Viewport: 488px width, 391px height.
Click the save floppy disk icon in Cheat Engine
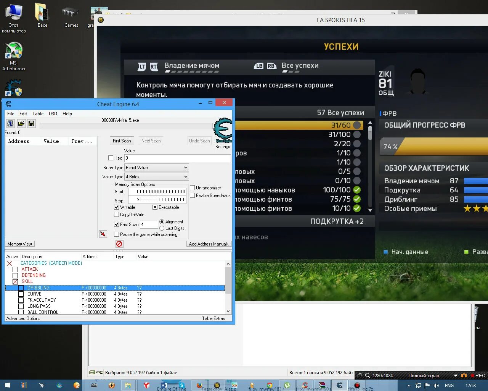coord(31,123)
